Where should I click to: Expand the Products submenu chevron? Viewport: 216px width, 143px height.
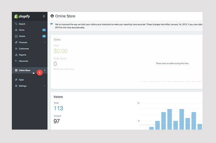pyautogui.click(x=45, y=42)
